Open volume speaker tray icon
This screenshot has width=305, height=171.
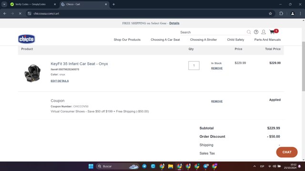click(x=274, y=166)
